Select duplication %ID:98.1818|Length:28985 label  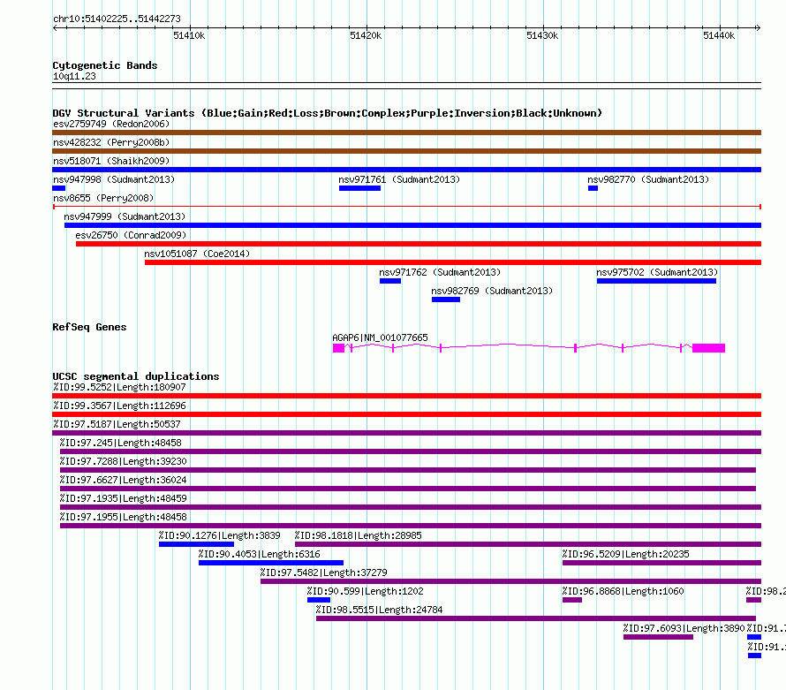point(358,535)
